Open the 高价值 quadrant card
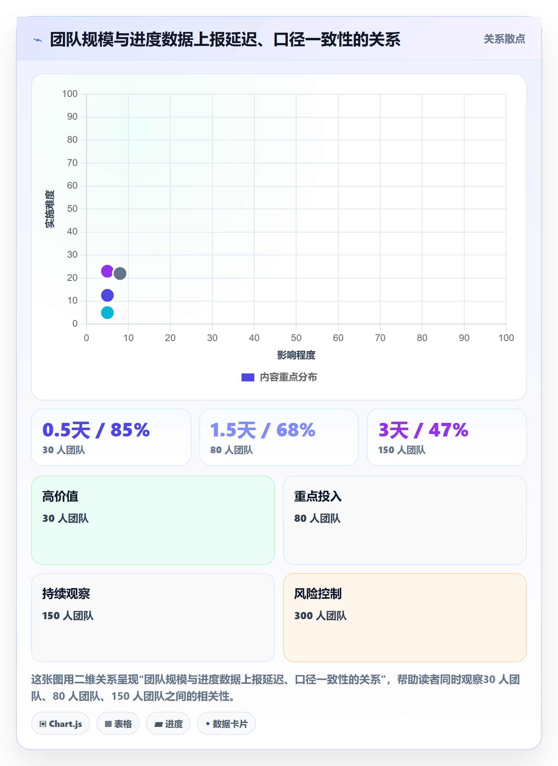Viewport: 558px width, 766px height. (153, 520)
